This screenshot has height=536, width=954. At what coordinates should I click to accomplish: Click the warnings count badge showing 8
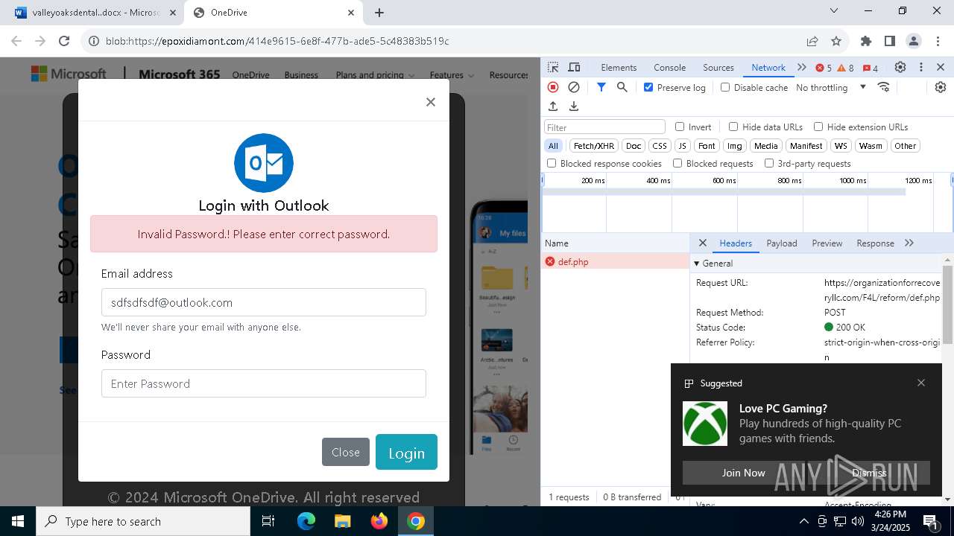[x=846, y=68]
